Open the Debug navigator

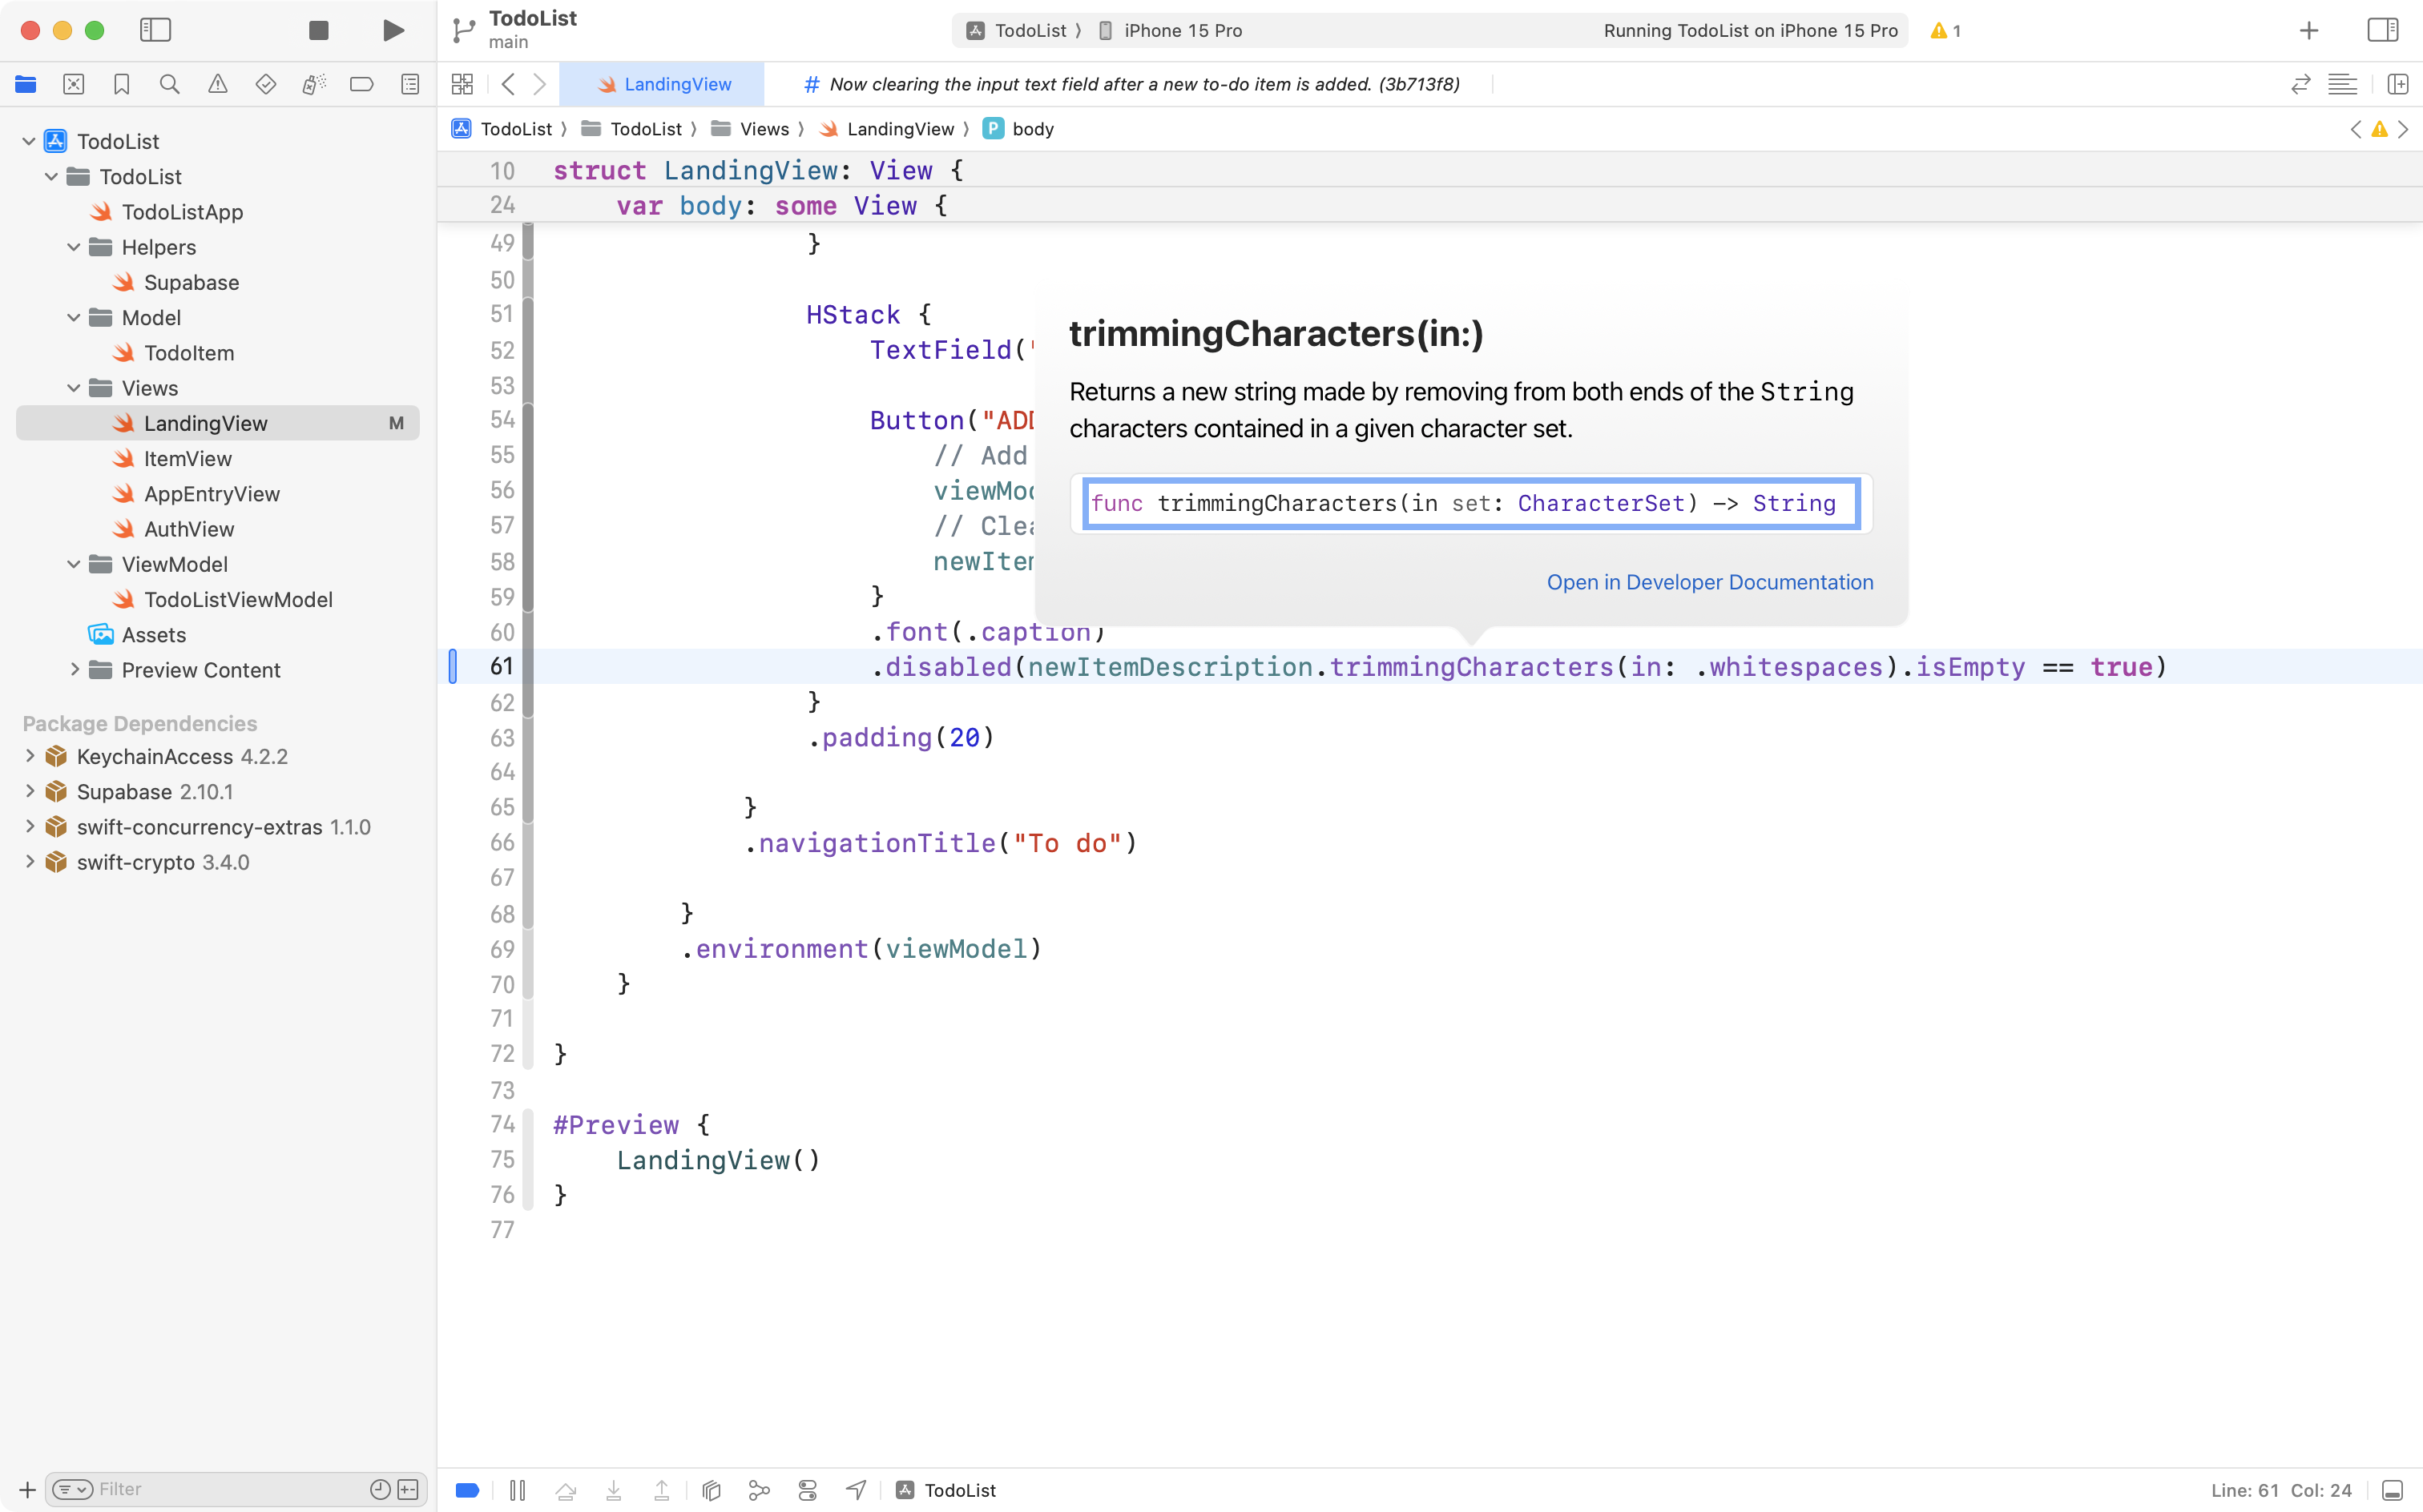313,84
